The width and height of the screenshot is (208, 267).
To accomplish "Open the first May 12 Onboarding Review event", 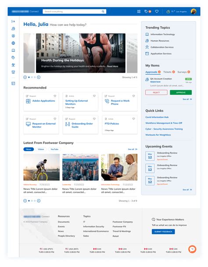I will pyautogui.click(x=161, y=156).
